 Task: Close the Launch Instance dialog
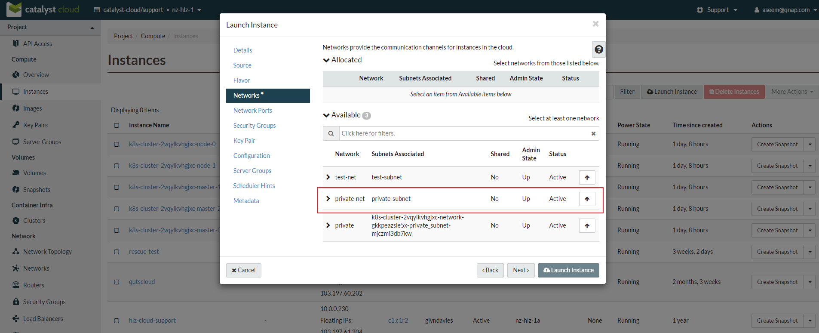click(x=595, y=24)
